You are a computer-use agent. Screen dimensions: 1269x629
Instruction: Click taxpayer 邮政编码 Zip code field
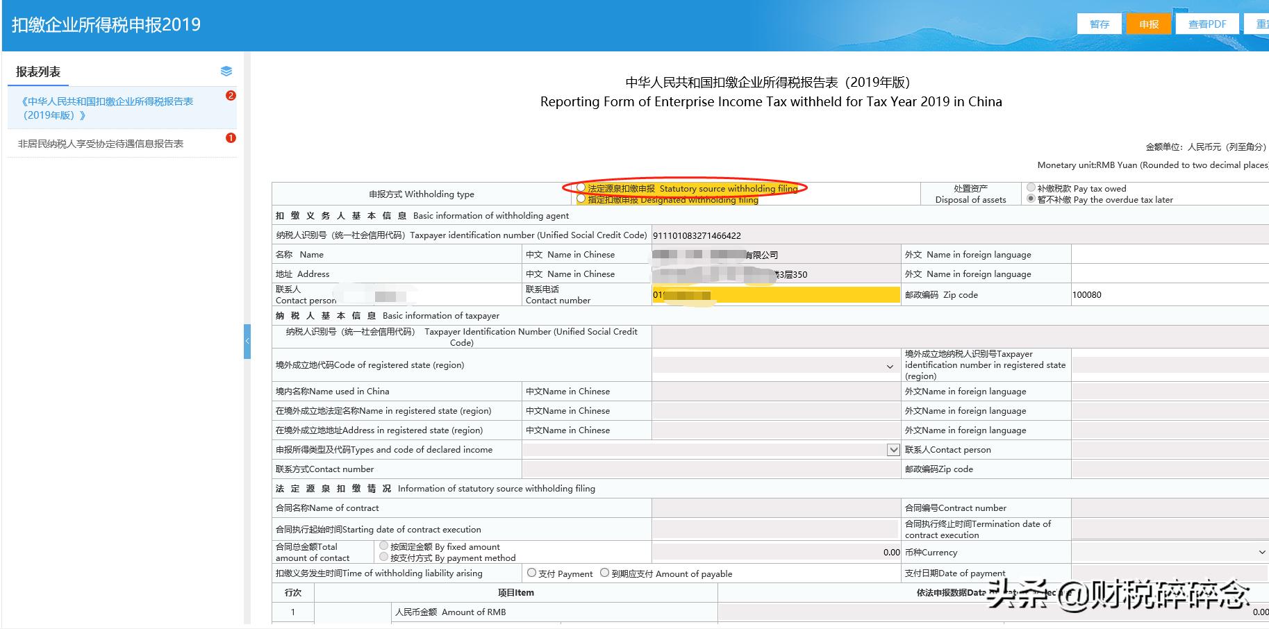(x=1170, y=469)
